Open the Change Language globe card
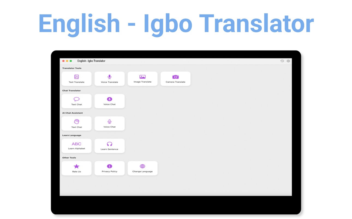 click(142, 168)
